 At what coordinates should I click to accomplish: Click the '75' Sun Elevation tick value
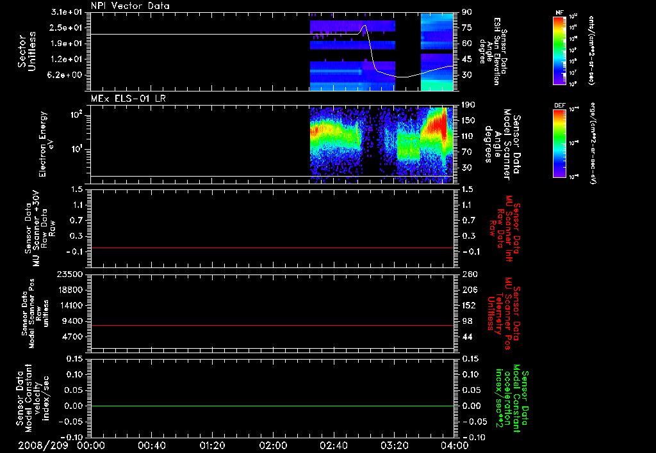pos(467,28)
